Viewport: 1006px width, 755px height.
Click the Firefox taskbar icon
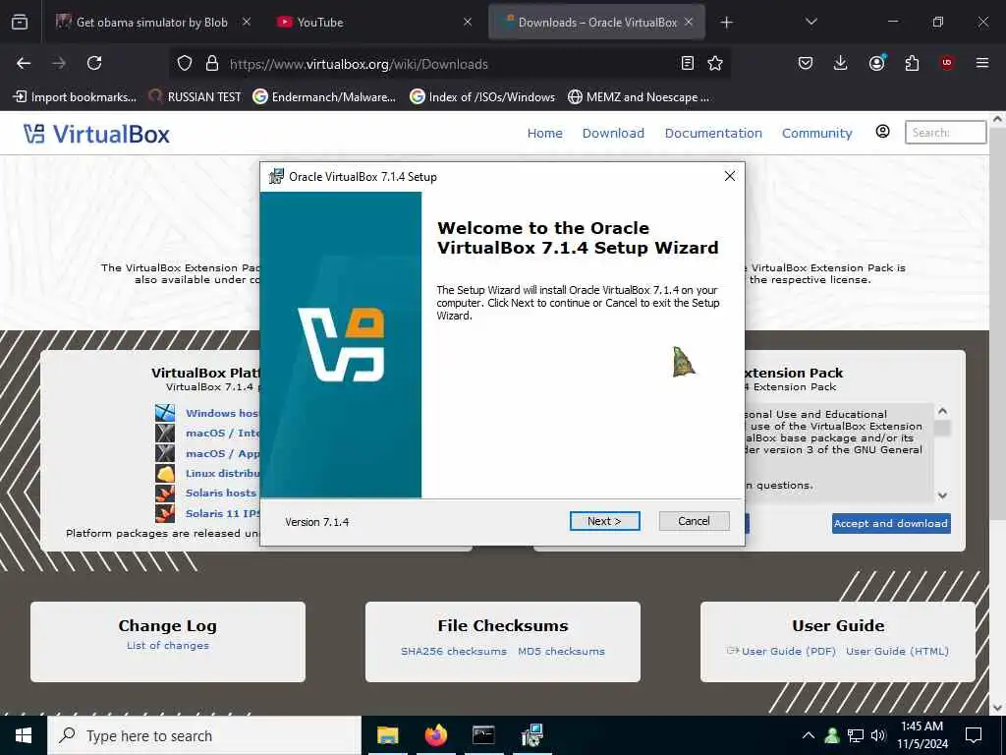(435, 735)
